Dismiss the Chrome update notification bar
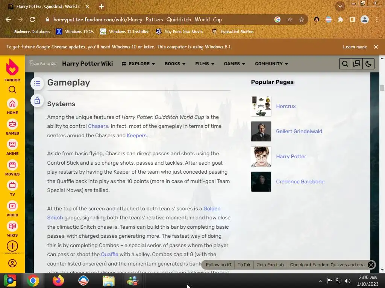Screen dimensions: 385x288 [x=376, y=47]
